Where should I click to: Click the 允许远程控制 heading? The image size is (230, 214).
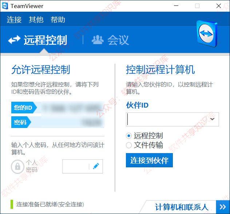(41, 70)
